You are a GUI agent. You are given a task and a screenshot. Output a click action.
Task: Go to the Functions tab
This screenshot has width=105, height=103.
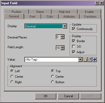click(90, 17)
